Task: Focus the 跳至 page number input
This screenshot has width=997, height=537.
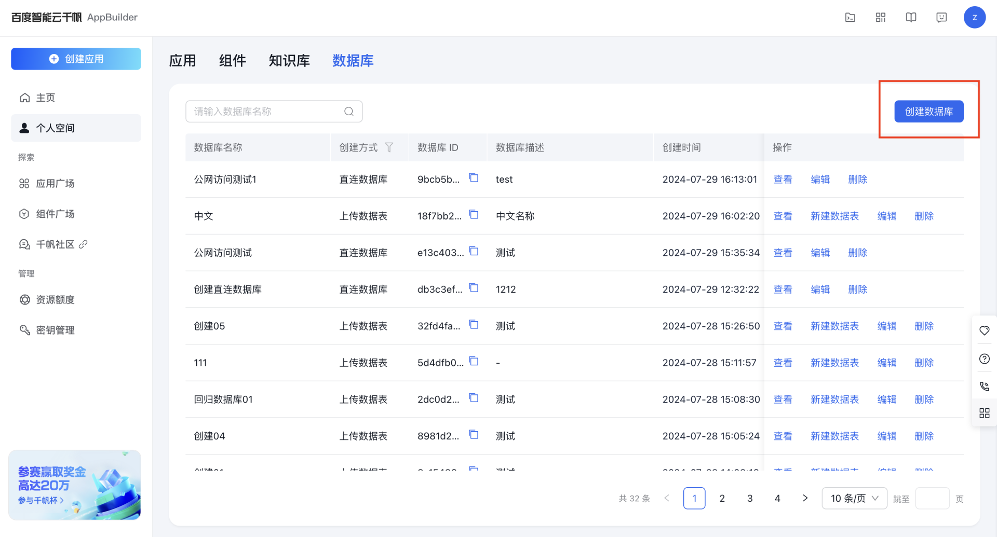Action: point(932,498)
